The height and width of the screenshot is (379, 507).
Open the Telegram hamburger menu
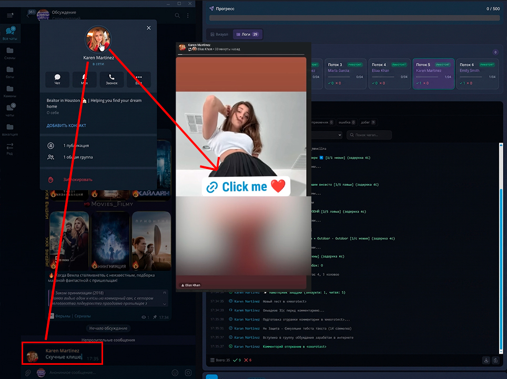(10, 15)
